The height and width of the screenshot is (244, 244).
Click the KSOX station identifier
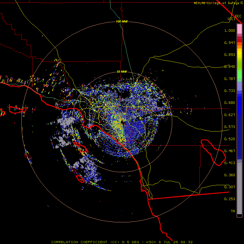point(152,242)
